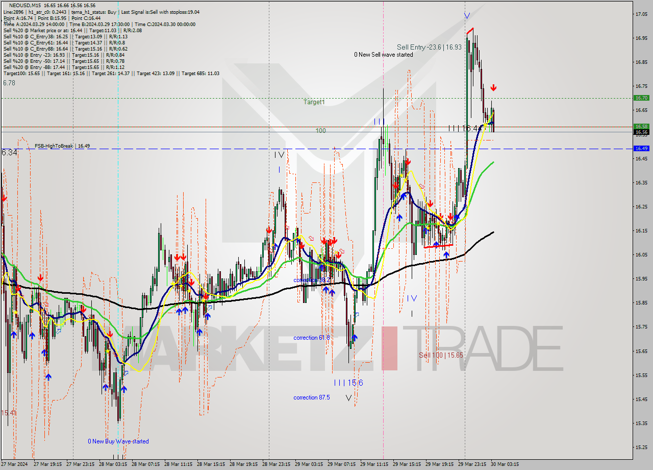Click the 'correction 38.2' label
This screenshot has height=470, width=653.
click(x=311, y=280)
